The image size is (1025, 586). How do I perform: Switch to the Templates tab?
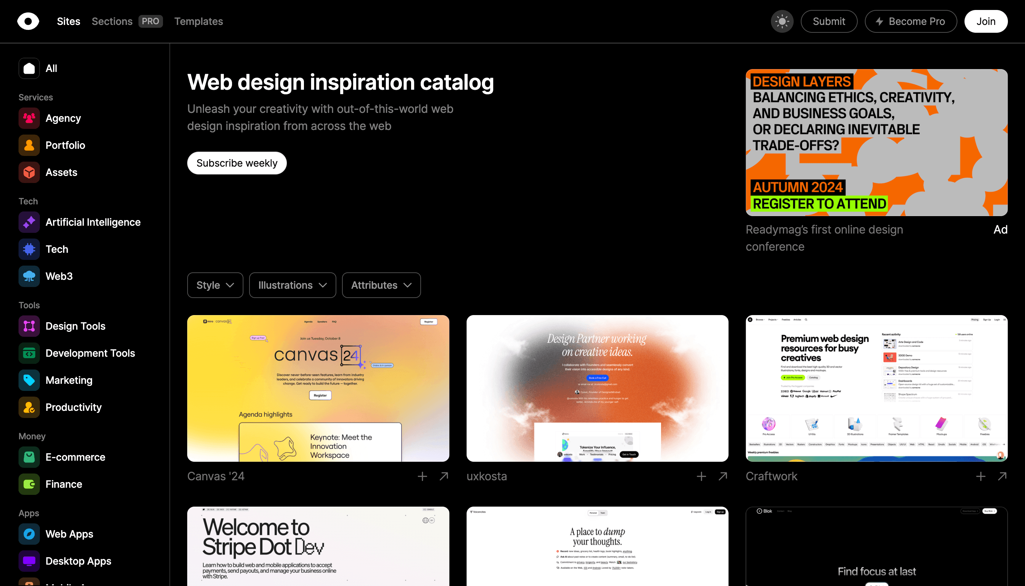198,21
